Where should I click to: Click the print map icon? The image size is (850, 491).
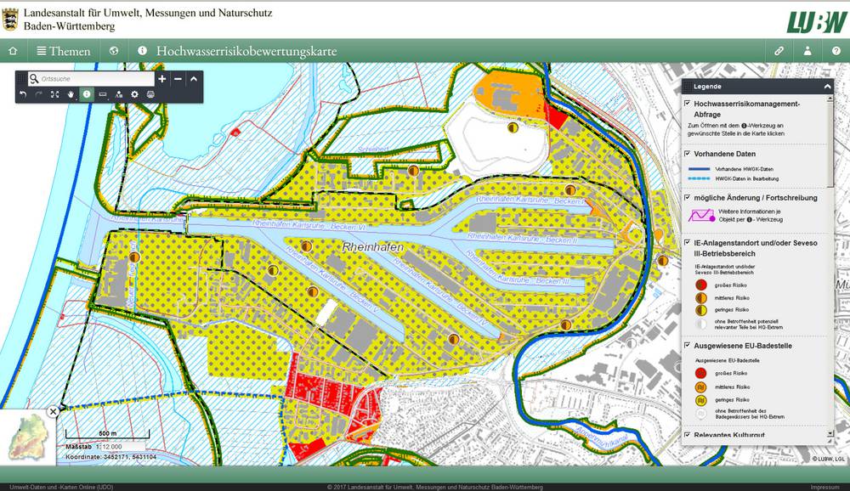[150, 94]
